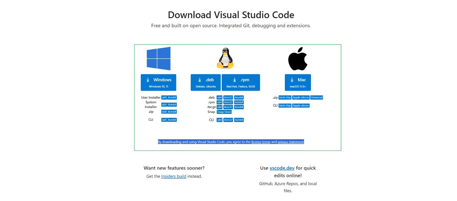Image resolution: width=457 pixels, height=201 pixels.
Task: Choose Windows System Installer Arm64
Action: click(x=172, y=105)
